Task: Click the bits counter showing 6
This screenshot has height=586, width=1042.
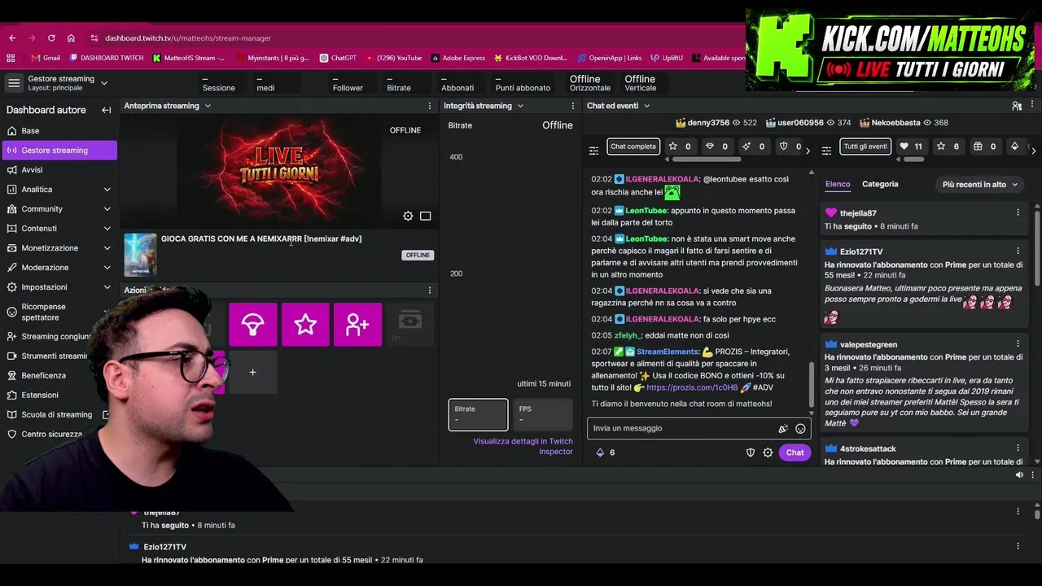Action: (605, 453)
